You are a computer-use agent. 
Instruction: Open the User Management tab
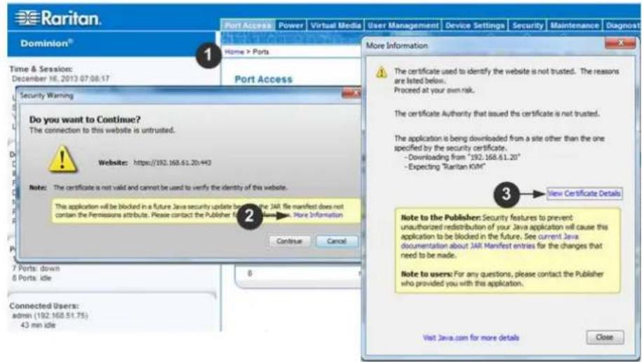pyautogui.click(x=403, y=25)
